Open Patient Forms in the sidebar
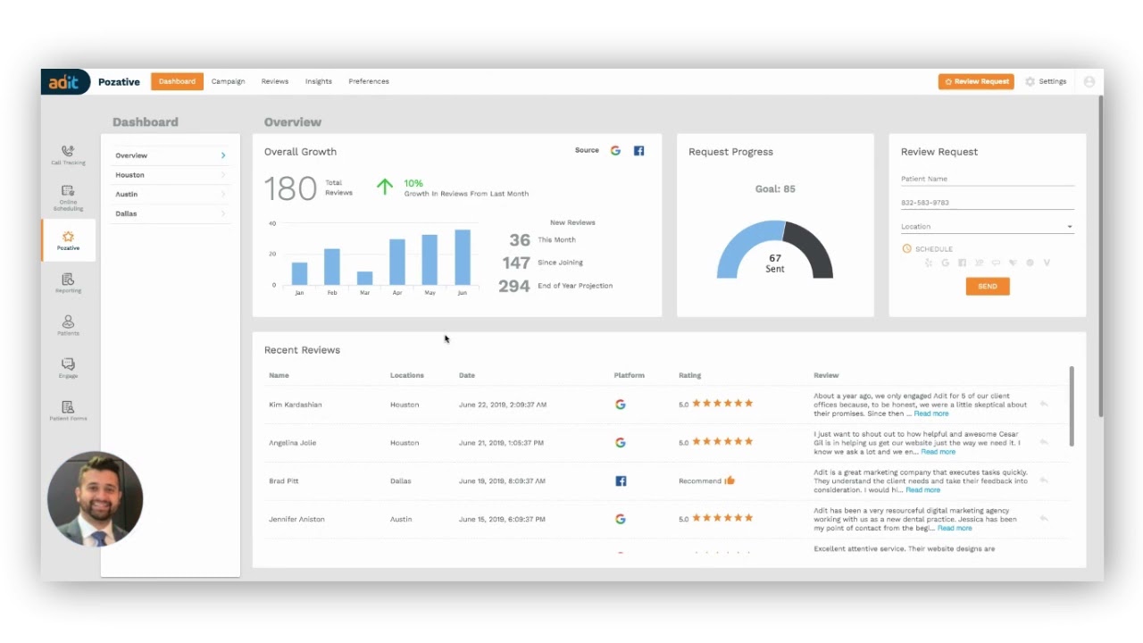The width and height of the screenshot is (1143, 643). [x=68, y=411]
